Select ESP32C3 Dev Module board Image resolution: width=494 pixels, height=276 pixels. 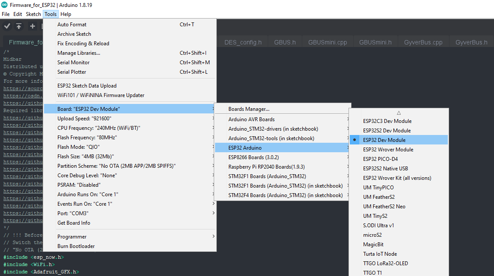[399, 121]
